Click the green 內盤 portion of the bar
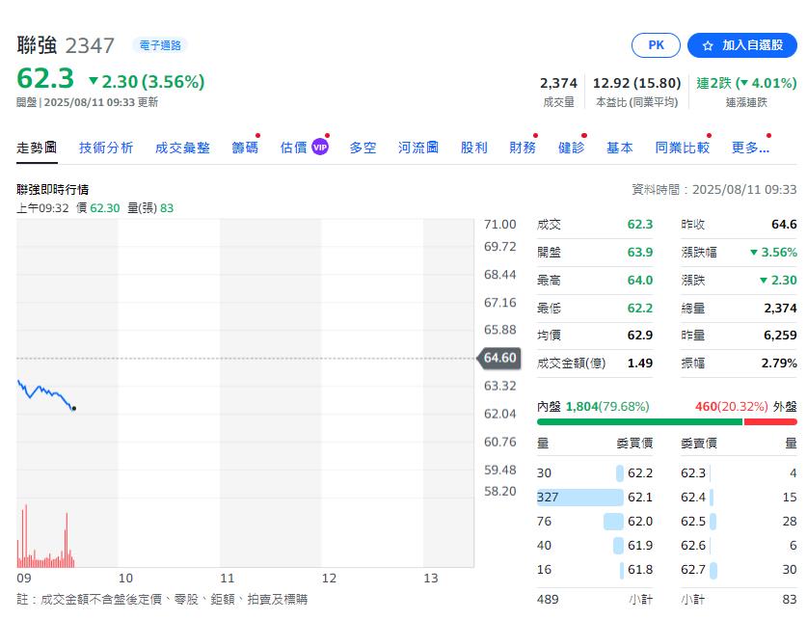This screenshot has width=807, height=620. tap(640, 422)
